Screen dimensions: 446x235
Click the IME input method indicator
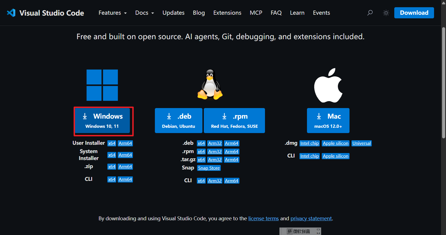click(x=300, y=231)
